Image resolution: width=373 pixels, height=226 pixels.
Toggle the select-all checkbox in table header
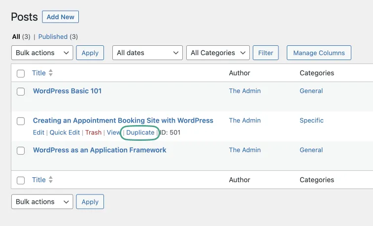point(21,73)
